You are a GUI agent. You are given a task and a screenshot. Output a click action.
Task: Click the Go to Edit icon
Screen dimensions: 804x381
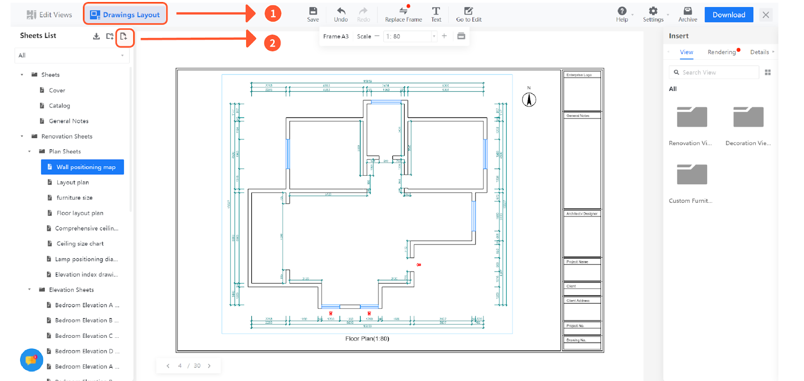tap(468, 14)
